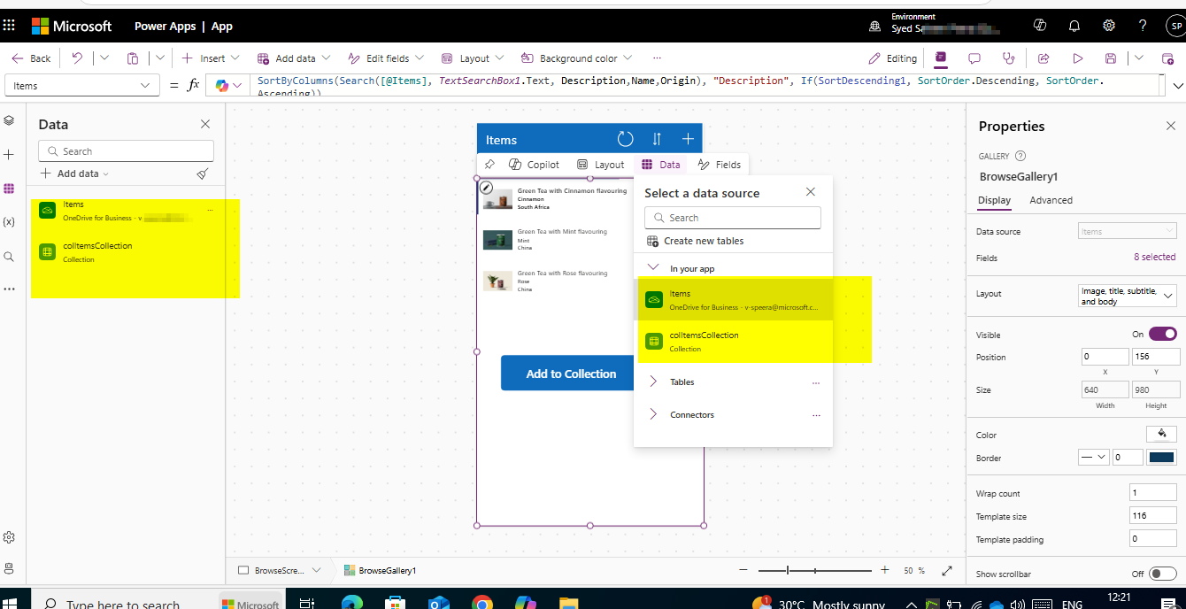The height and width of the screenshot is (609, 1186).
Task: Click Add data in Data panel
Action: [x=75, y=173]
